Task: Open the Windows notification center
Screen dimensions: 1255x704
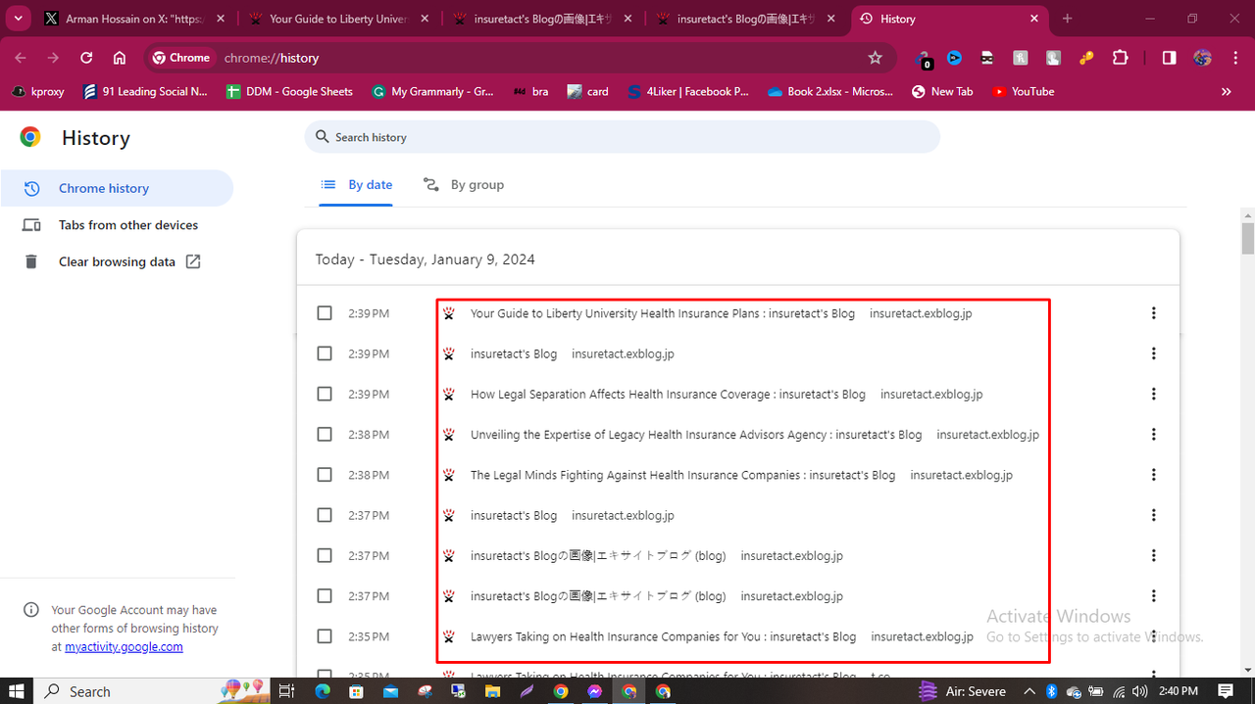Action: (1226, 691)
